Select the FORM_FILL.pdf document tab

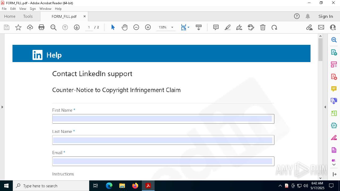point(64,16)
